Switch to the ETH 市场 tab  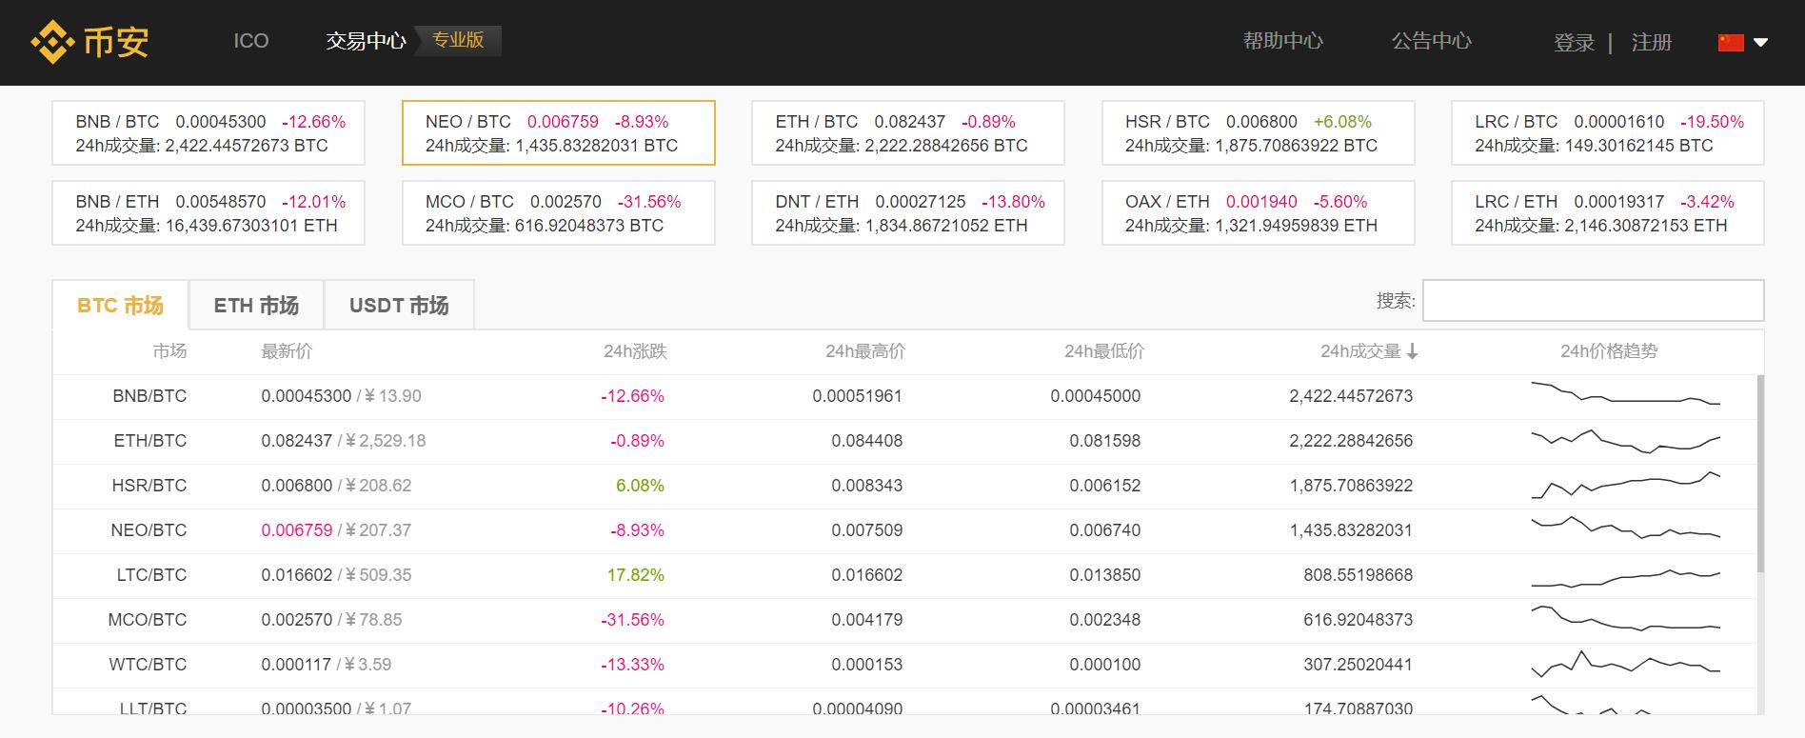(x=256, y=306)
